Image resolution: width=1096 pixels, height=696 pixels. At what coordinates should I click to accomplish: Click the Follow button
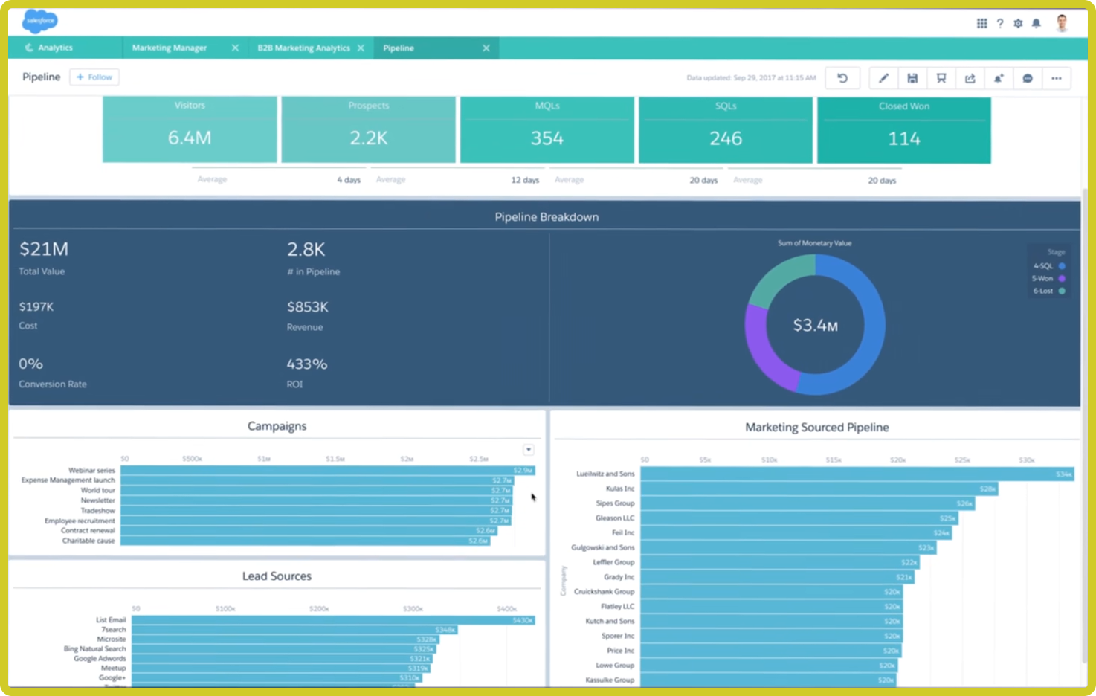[94, 77]
